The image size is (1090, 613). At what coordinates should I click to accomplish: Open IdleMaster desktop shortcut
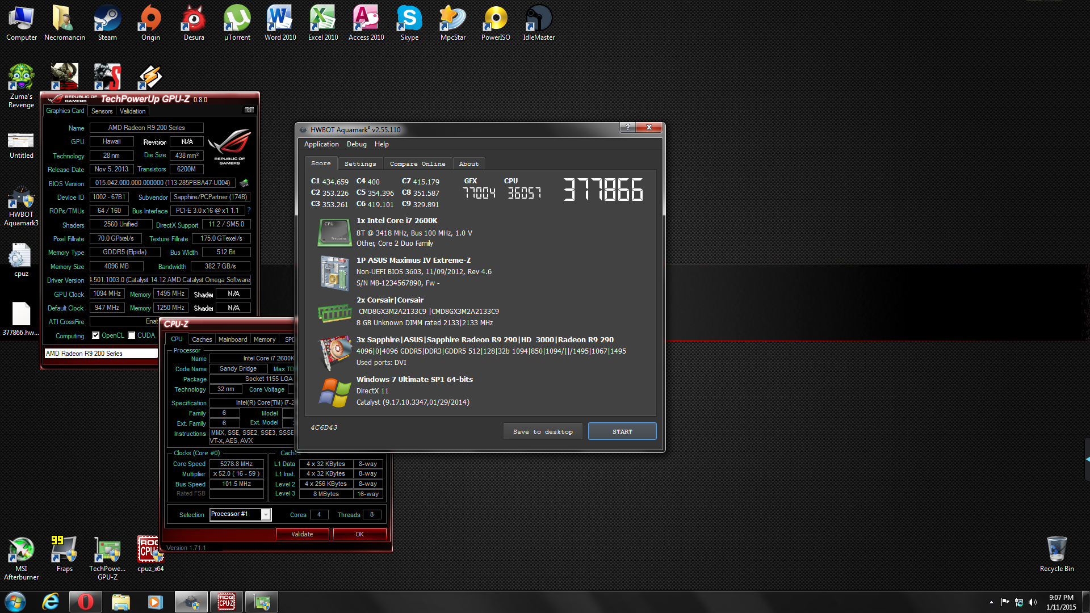coord(539,24)
